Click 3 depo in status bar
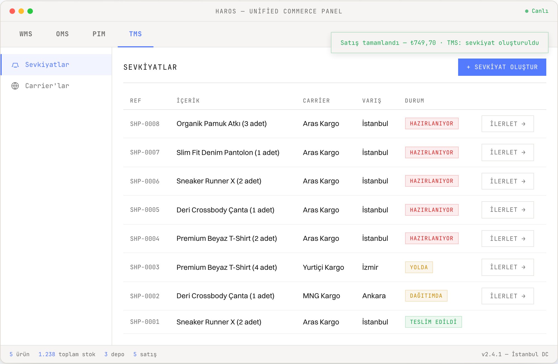Screen dimensions: 558x364 point(114,354)
